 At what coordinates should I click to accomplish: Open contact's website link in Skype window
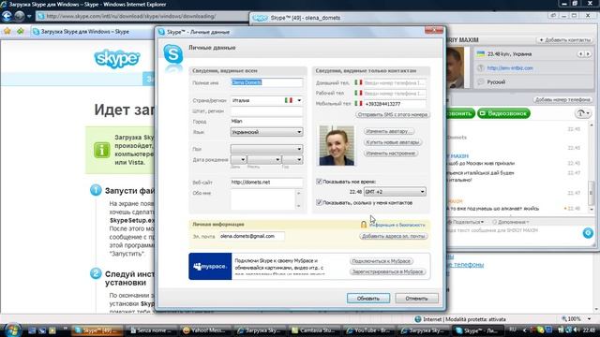(510, 68)
